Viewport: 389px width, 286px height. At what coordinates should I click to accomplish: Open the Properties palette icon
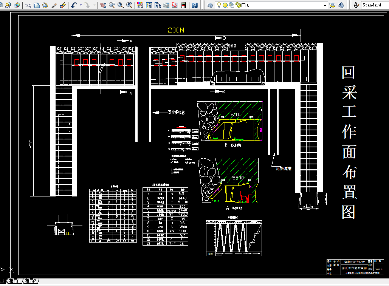[x=140, y=5]
